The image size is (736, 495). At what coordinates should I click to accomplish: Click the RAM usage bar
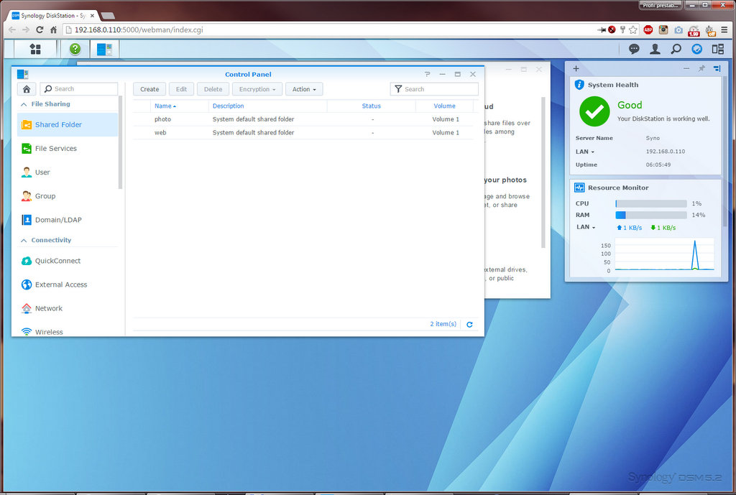pyautogui.click(x=651, y=215)
